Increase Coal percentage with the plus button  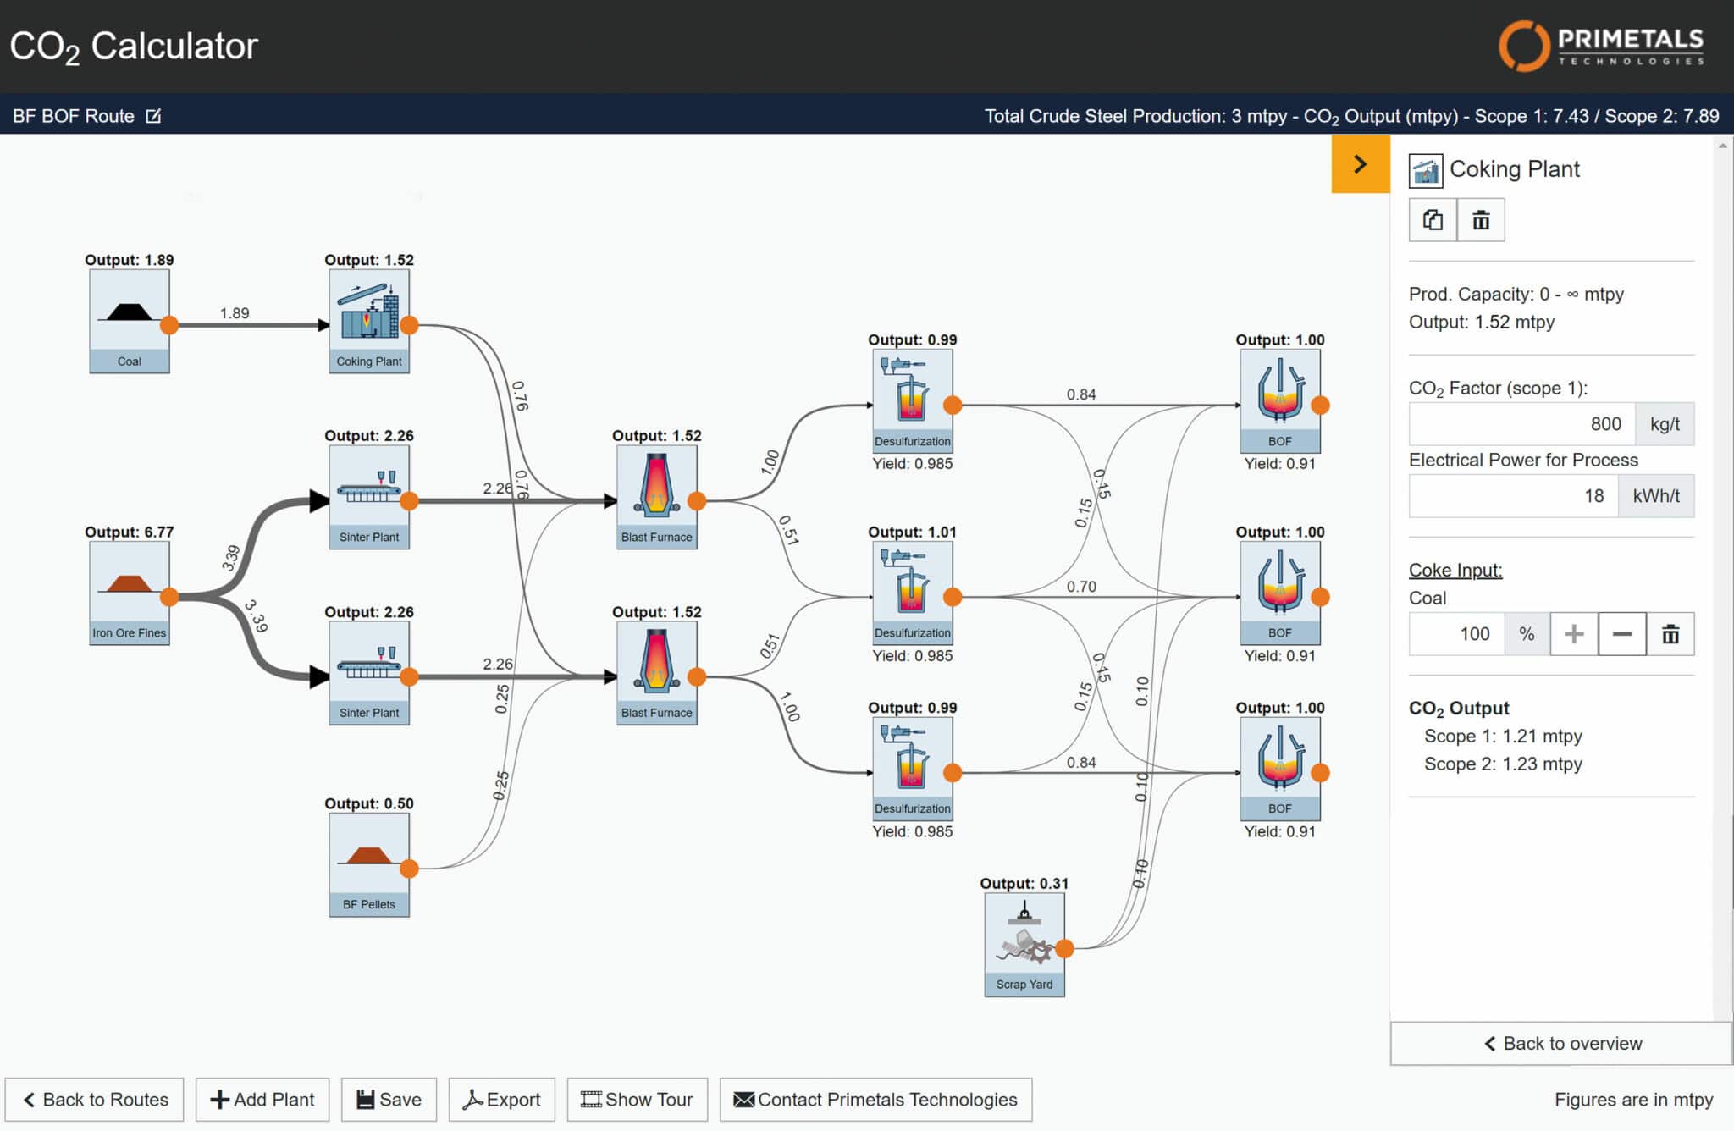1574,634
